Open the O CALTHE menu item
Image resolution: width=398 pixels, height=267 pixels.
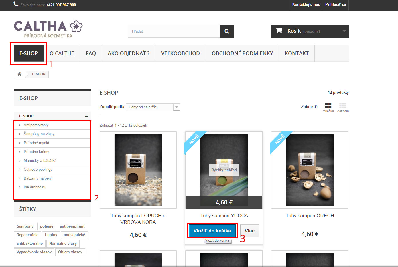[x=62, y=53]
